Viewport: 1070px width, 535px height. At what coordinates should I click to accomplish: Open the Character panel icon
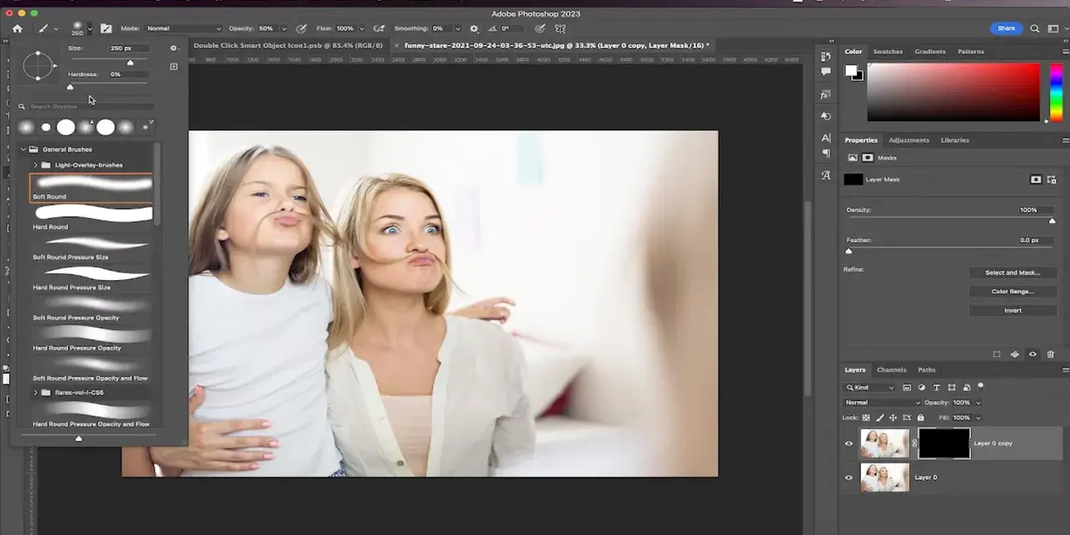point(826,137)
